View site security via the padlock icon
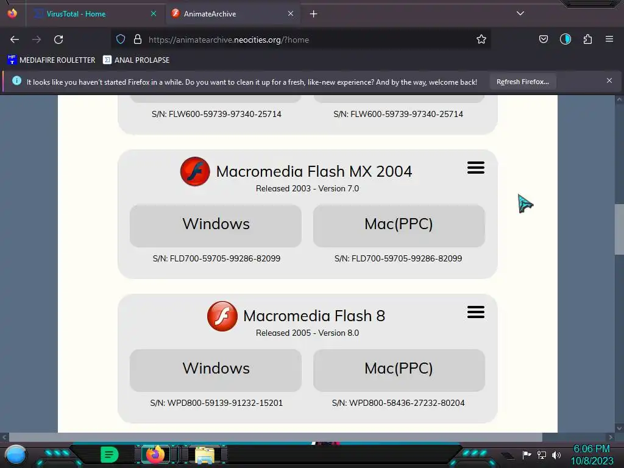Image resolution: width=624 pixels, height=468 pixels. (x=138, y=39)
